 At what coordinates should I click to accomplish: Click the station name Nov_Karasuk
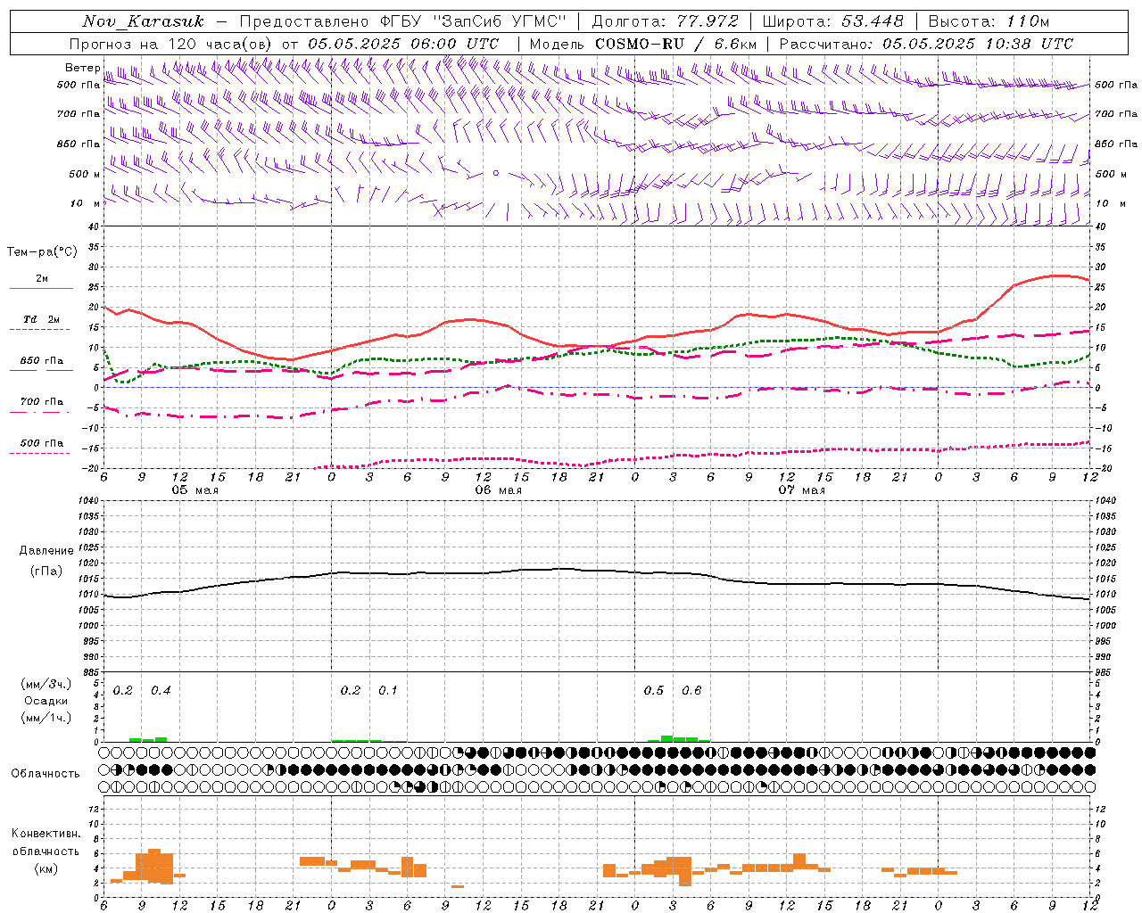[143, 21]
